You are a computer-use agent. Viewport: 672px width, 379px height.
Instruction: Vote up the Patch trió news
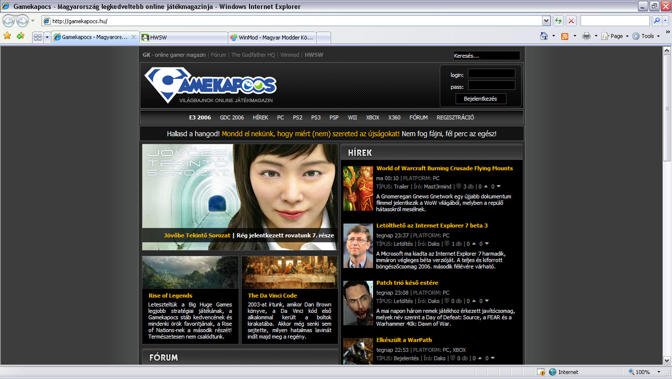pyautogui.click(x=474, y=301)
